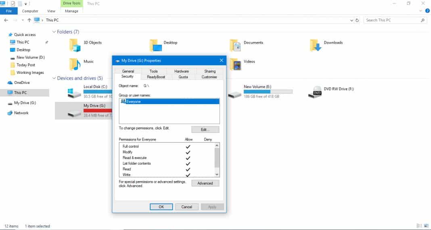Collapse the Folders (7) group
The height and width of the screenshot is (230, 431).
point(54,32)
